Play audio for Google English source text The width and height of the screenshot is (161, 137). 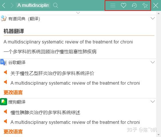click(5, 82)
